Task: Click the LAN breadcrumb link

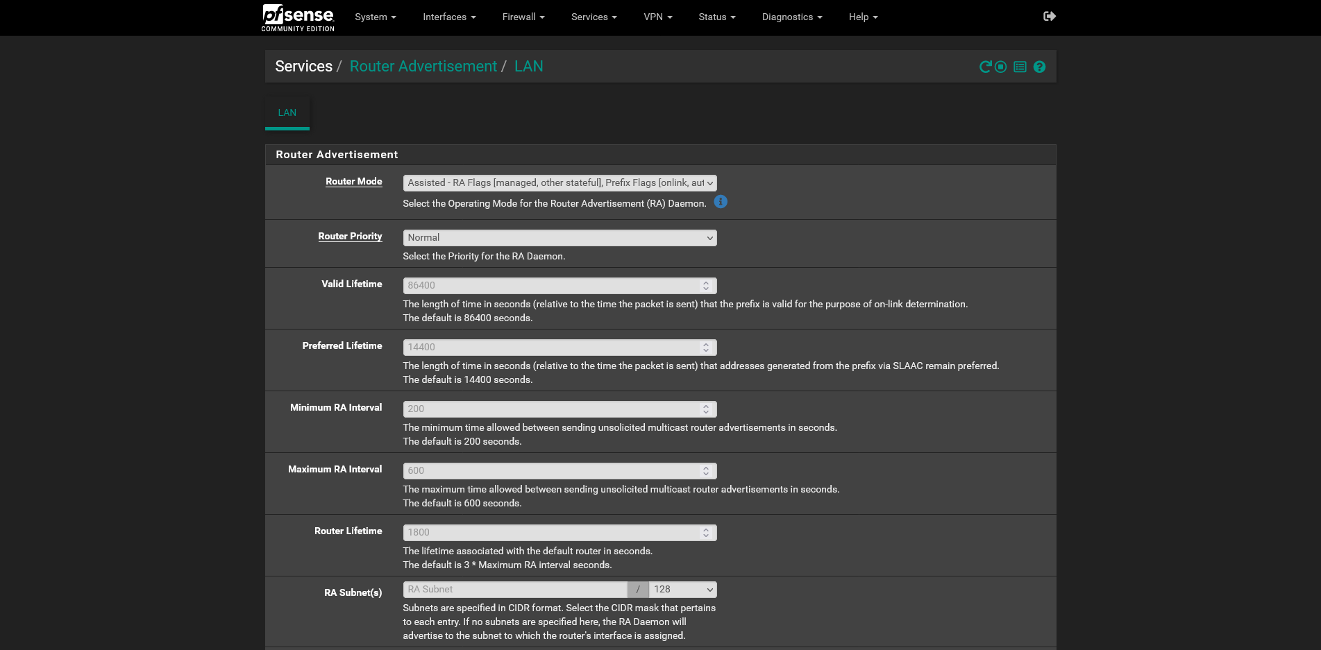Action: click(528, 67)
